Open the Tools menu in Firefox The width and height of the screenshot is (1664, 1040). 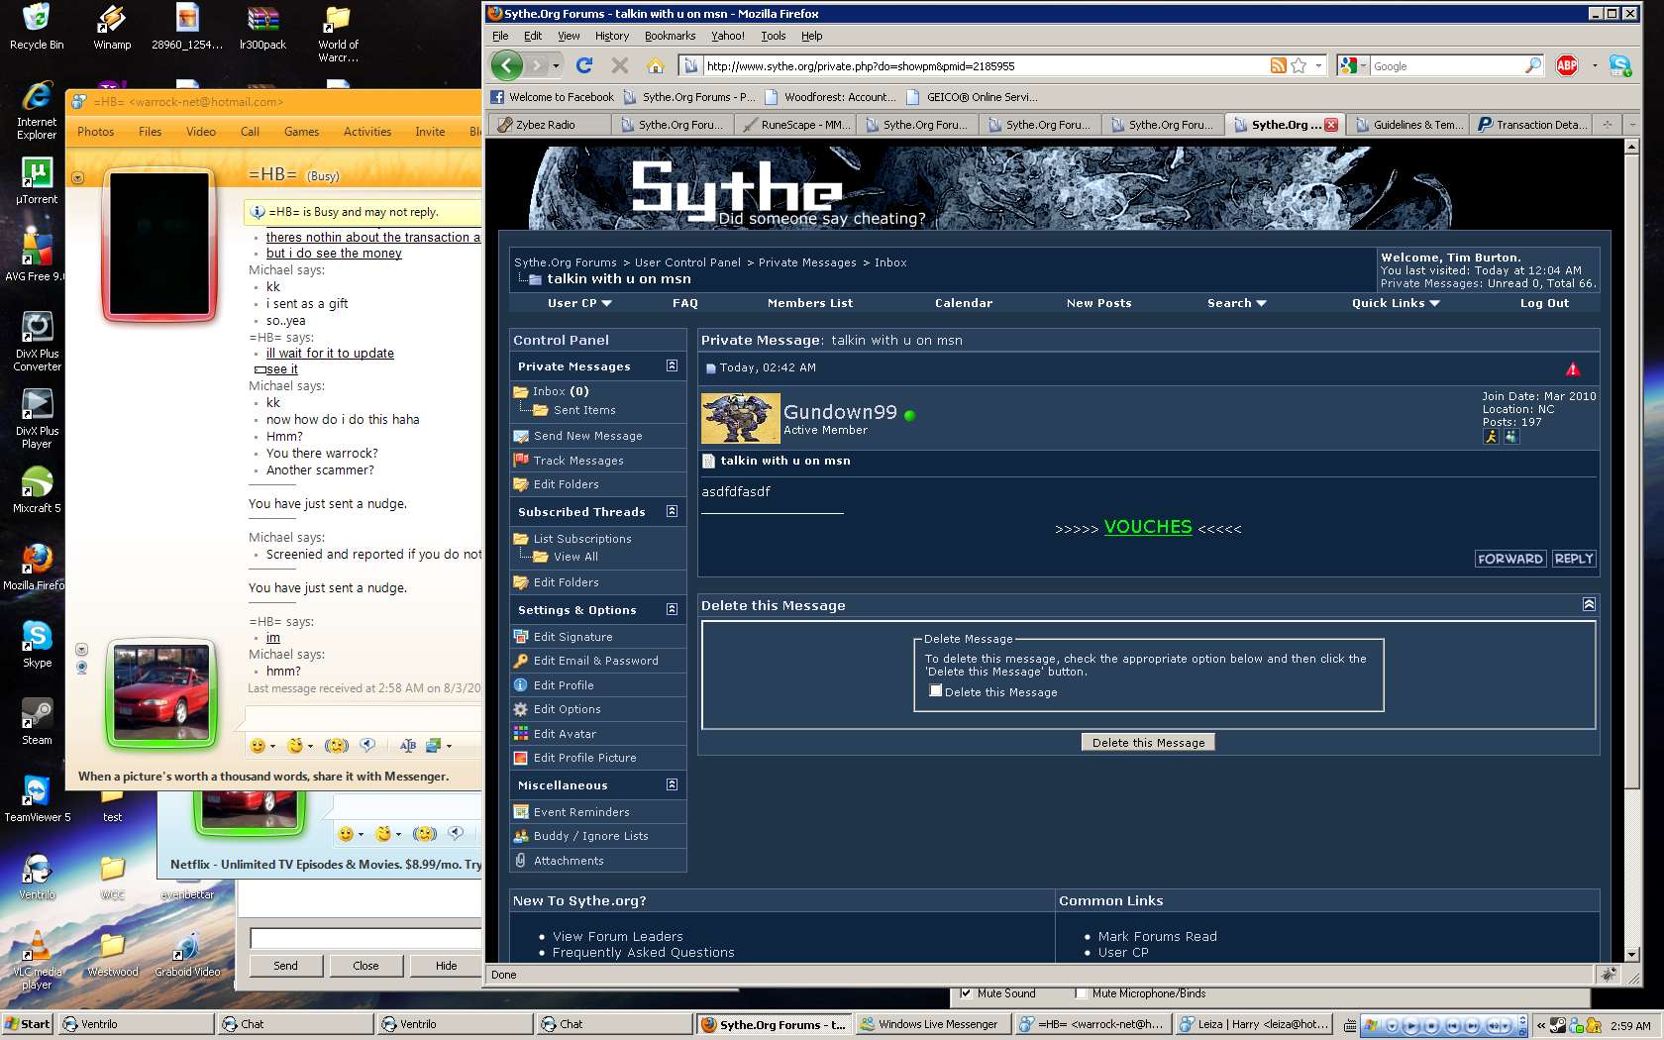tap(773, 36)
